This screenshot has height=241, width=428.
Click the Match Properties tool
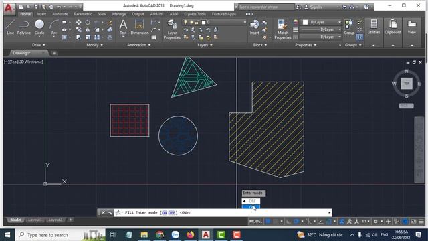coord(282,29)
